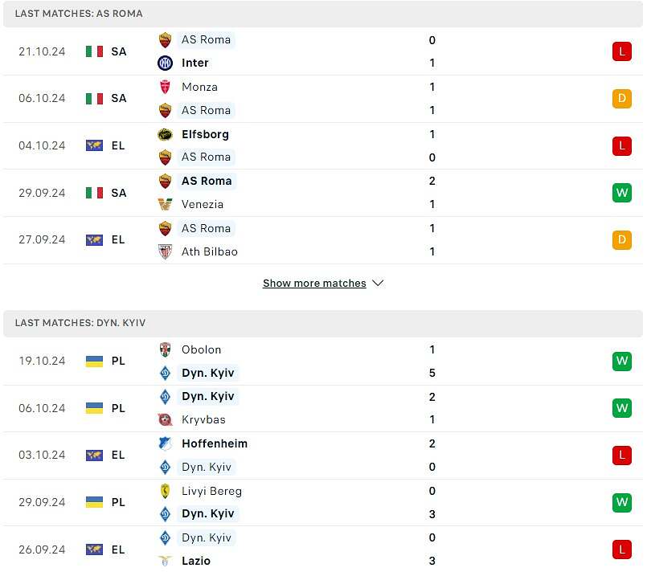Click the Elfsborg club badge
647x572 pixels.
[x=165, y=134]
